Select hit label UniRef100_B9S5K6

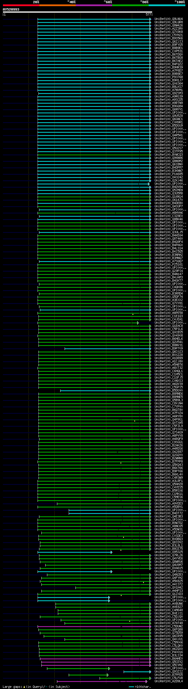169,38
